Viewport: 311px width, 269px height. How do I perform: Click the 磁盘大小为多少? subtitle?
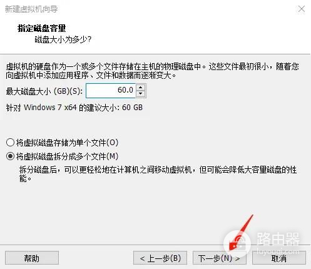[63, 39]
